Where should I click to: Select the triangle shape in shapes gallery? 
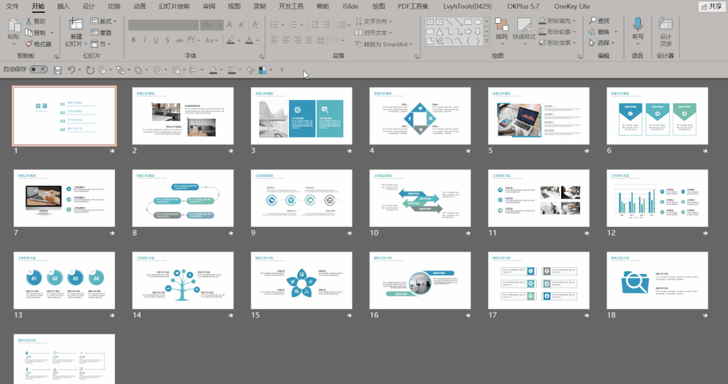439,32
